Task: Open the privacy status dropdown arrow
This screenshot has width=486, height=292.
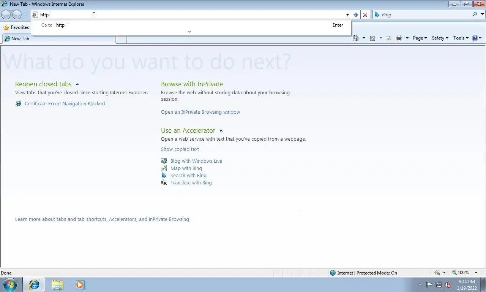Action: (x=444, y=273)
